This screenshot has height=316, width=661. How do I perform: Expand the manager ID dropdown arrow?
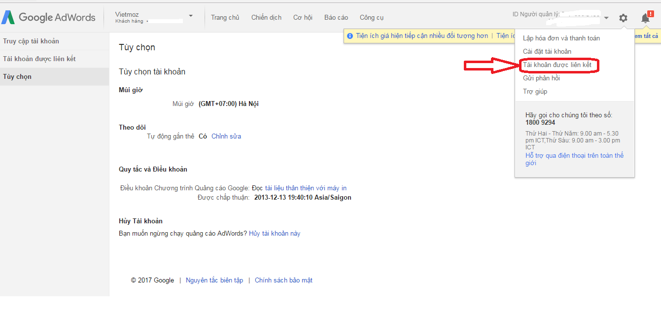click(606, 18)
